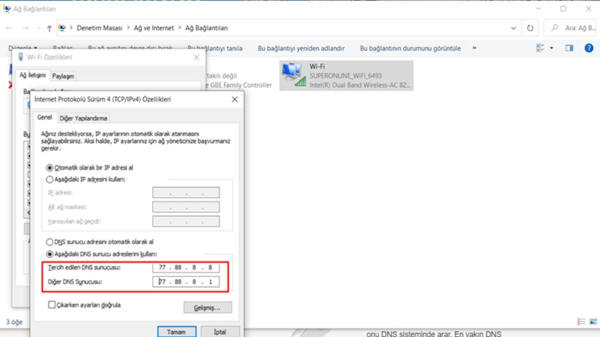600x337 pixels.
Task: Click the Up directory arrow icon
Action: coord(49,28)
